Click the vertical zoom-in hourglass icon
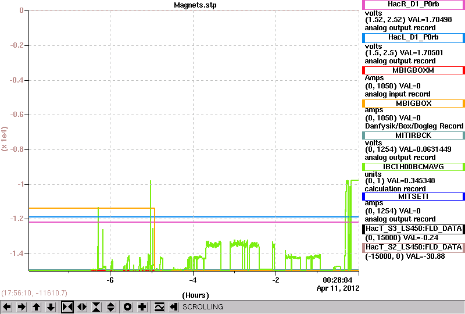Screen dimensions: 465x314 coord(96,307)
